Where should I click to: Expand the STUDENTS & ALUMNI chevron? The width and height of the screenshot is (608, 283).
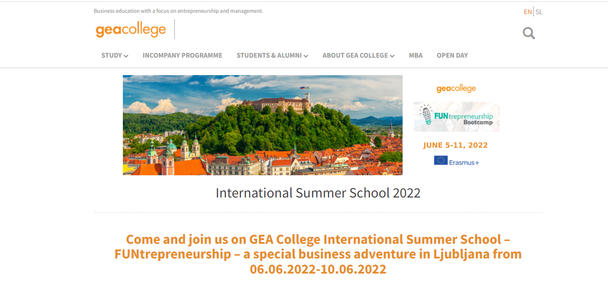(x=306, y=56)
